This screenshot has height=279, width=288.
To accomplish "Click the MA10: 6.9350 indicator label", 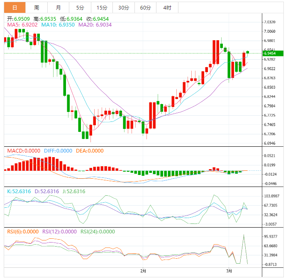I will [x=58, y=25].
